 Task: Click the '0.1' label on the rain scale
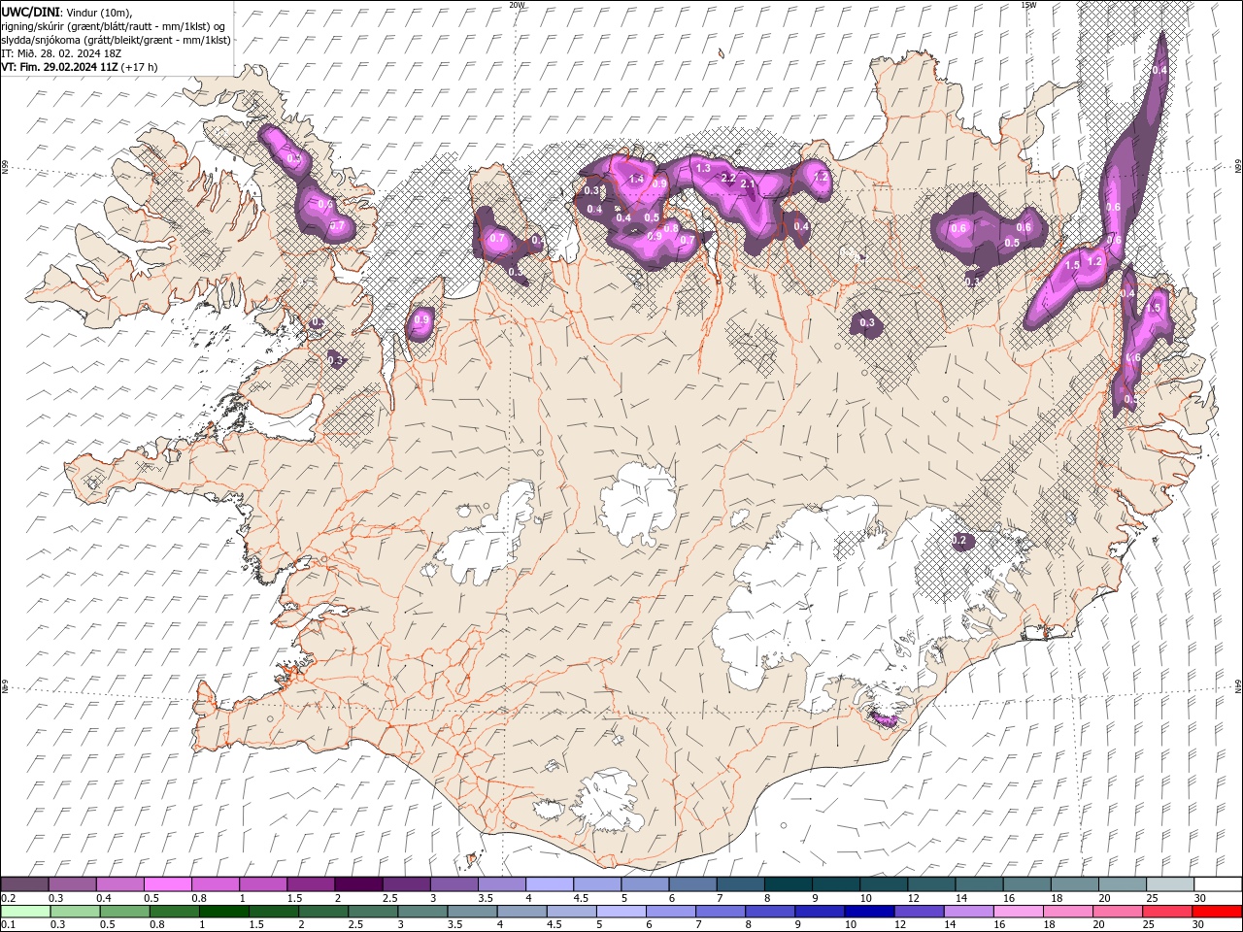[6, 925]
